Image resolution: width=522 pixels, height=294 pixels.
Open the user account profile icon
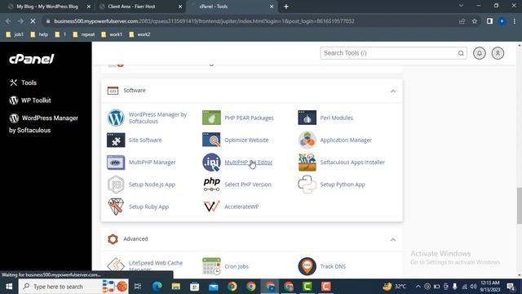click(498, 53)
